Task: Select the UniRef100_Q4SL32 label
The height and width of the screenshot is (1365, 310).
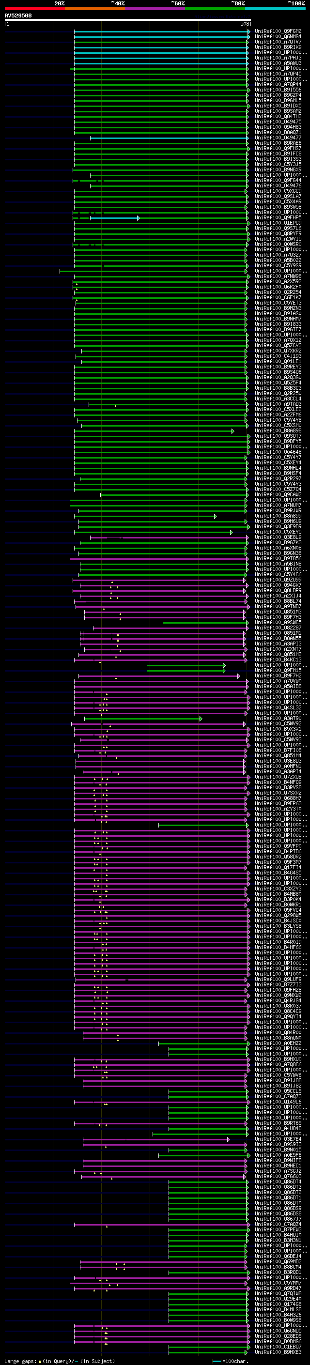Action: [x=278, y=707]
